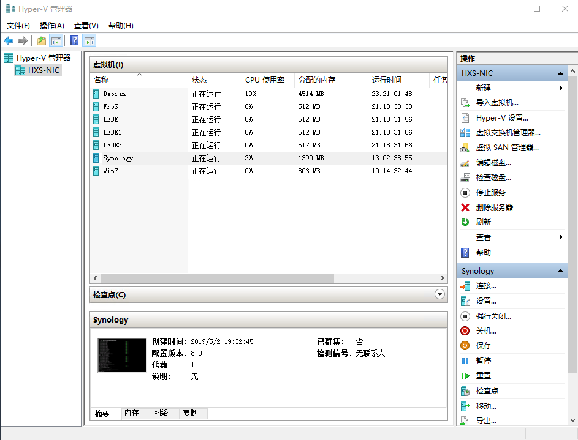The image size is (578, 440).
Task: Click the 虚拟 SAN 管理器 icon
Action: (x=465, y=147)
